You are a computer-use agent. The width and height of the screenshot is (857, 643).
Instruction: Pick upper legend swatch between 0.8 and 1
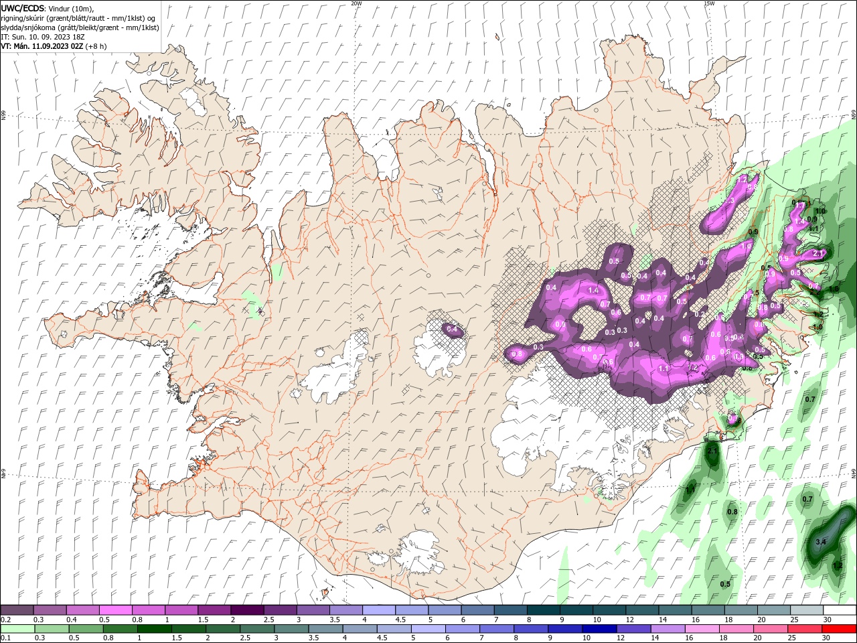tap(149, 610)
